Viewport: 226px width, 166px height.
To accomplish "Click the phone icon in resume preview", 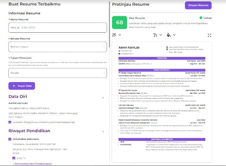I will coord(119,51).
